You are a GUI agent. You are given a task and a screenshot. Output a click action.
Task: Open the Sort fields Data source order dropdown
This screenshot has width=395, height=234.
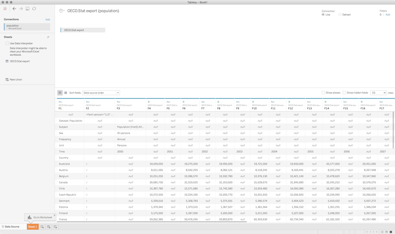point(101,93)
